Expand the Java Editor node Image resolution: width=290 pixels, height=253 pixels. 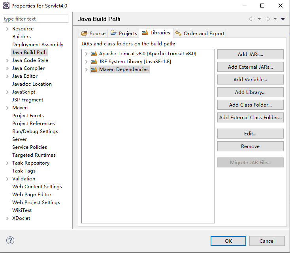[x=7, y=76]
